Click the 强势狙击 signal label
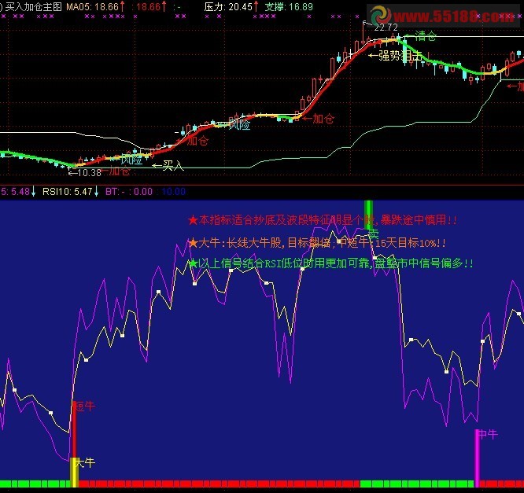 [400, 56]
